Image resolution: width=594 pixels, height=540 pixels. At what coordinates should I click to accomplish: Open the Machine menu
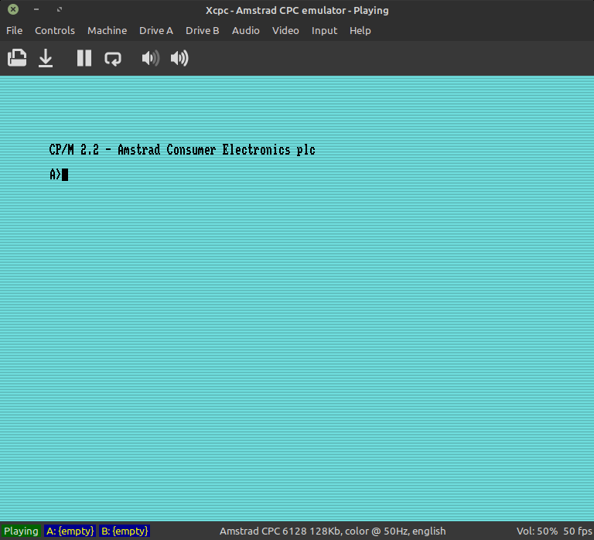[x=108, y=30]
